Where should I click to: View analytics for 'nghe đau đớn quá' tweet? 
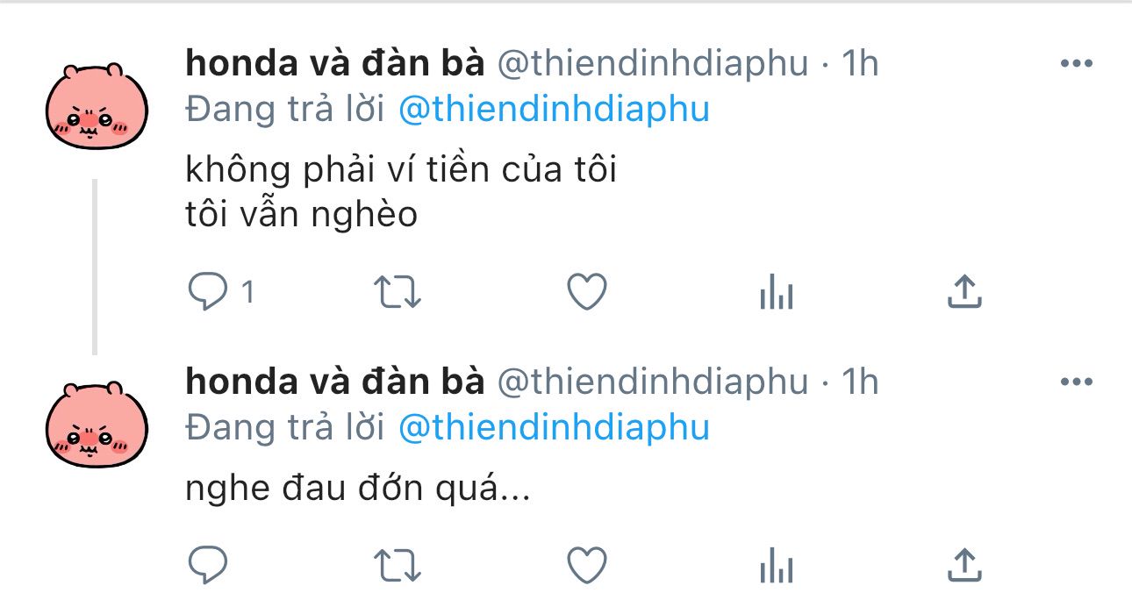coord(776,567)
